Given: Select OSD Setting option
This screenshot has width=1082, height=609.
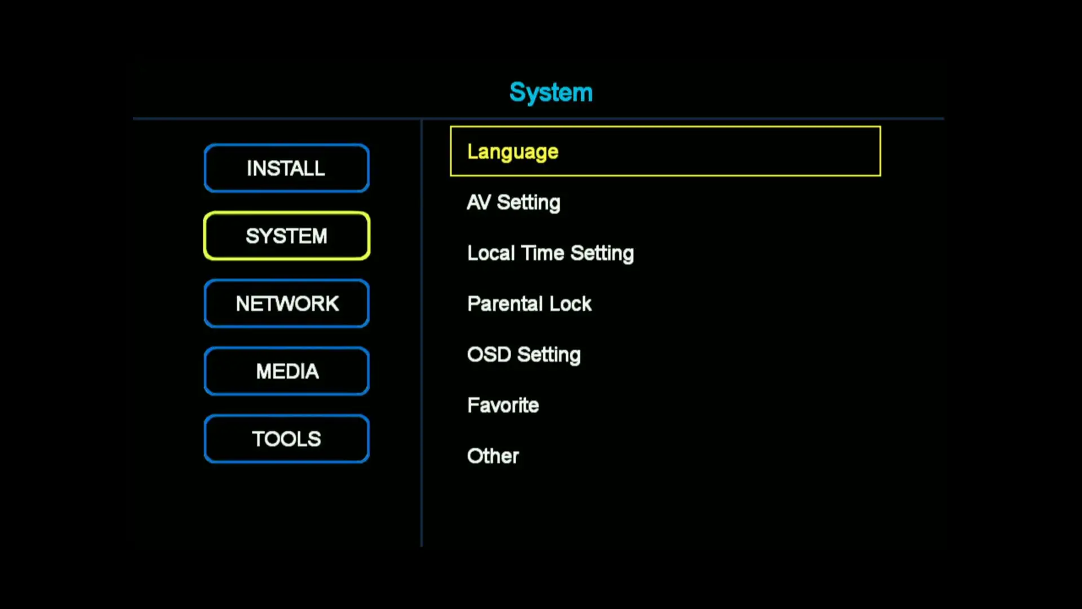Looking at the screenshot, I should pos(524,355).
